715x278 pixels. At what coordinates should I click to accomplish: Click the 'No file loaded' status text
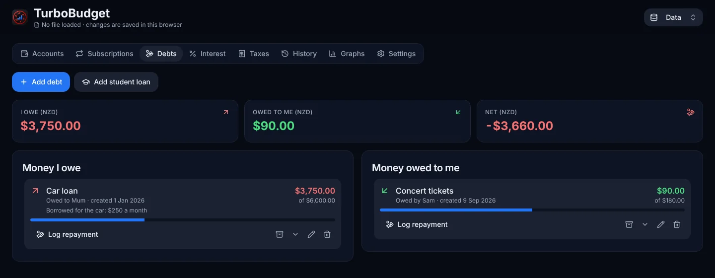tap(61, 25)
